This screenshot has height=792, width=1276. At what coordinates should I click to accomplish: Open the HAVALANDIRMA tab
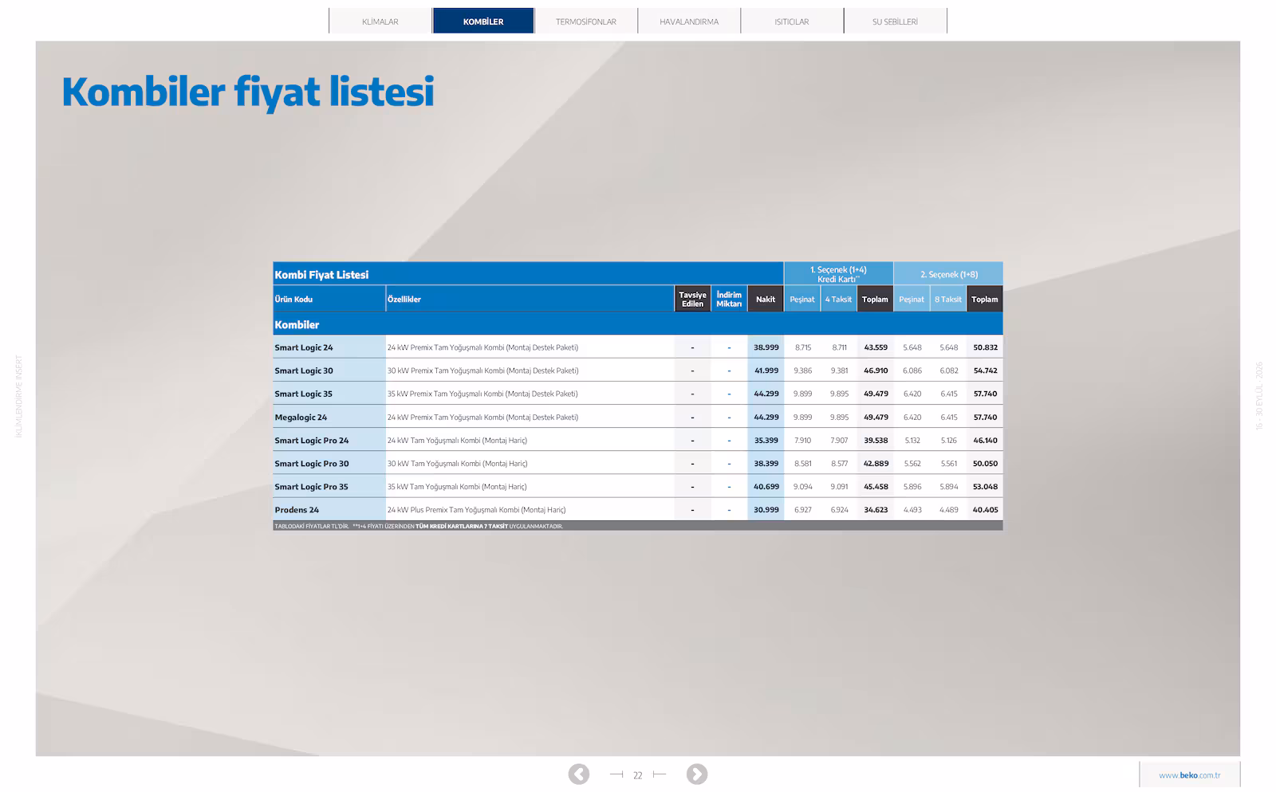(689, 22)
